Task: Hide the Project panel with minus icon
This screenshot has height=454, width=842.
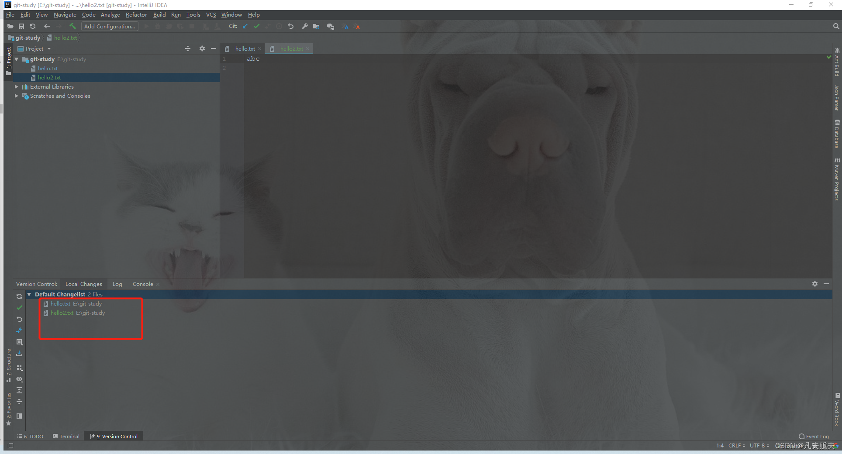Action: (x=214, y=48)
